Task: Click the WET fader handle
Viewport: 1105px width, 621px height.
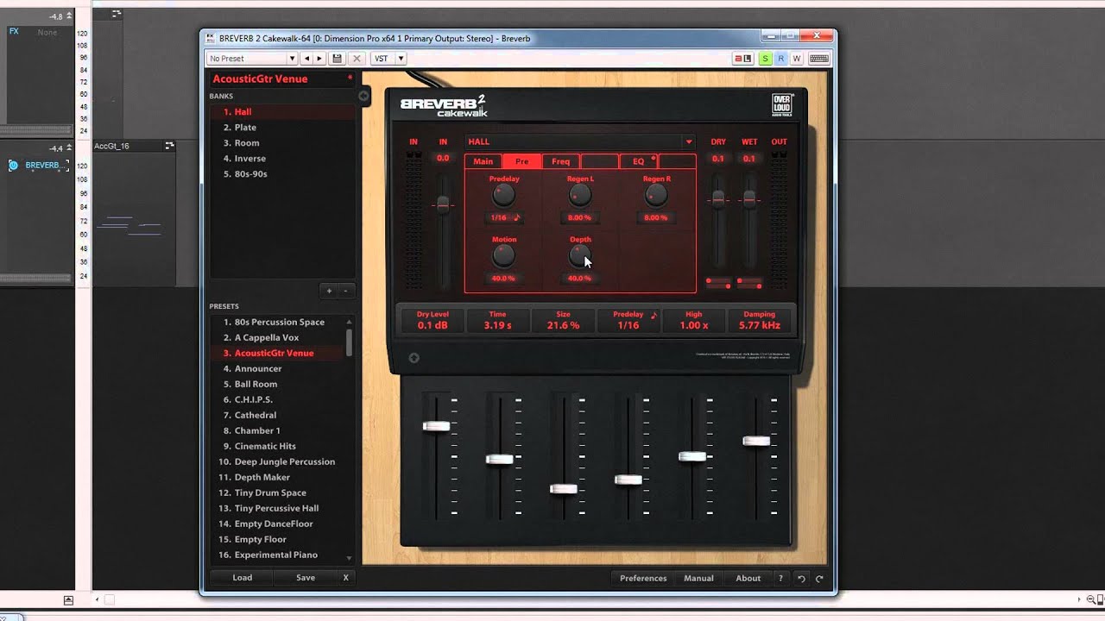Action: tap(749, 199)
